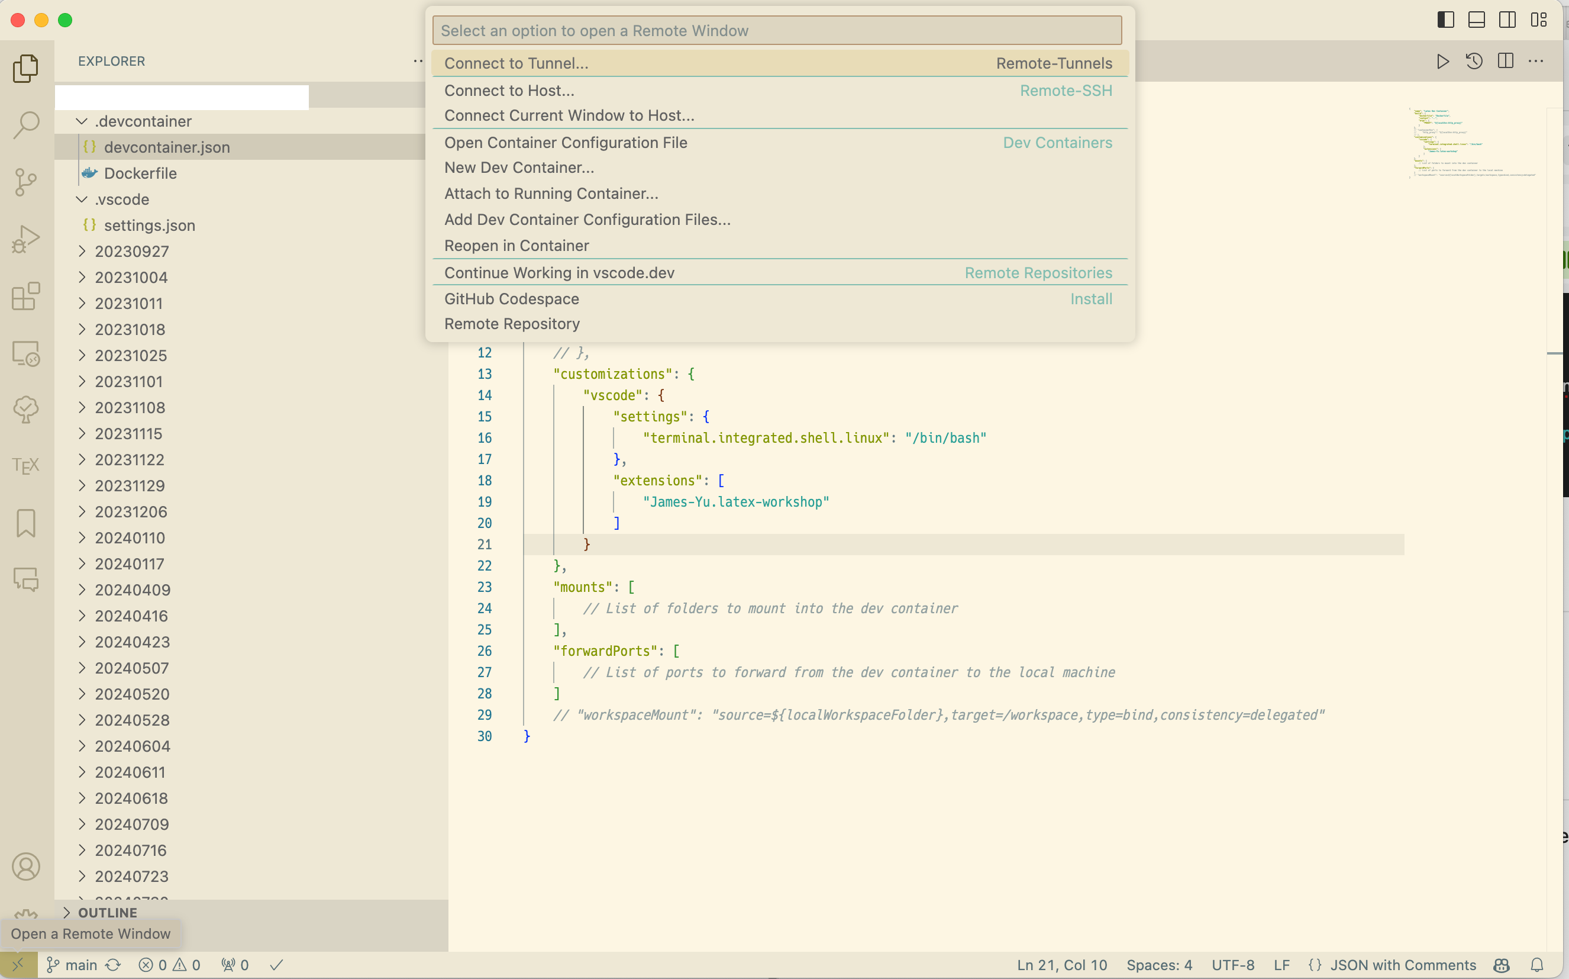Open the Remote Explorer view
Screen dimensions: 1569x979
[26, 354]
